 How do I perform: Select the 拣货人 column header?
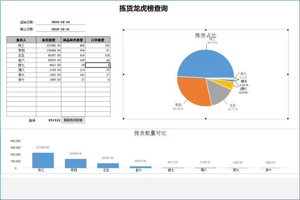(x=21, y=40)
